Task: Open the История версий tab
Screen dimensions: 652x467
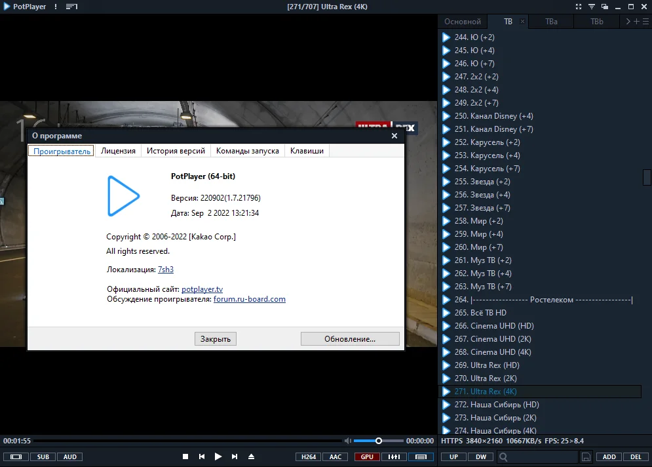Action: coord(176,151)
